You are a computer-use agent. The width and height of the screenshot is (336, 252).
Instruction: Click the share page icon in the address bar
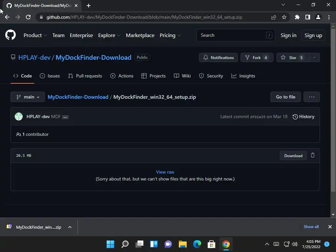274,17
